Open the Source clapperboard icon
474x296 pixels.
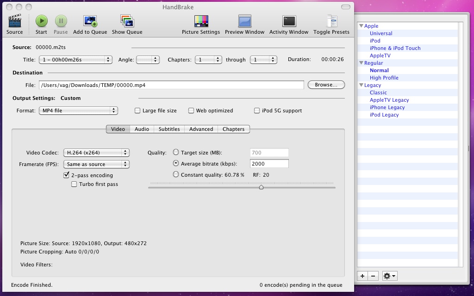coord(14,21)
